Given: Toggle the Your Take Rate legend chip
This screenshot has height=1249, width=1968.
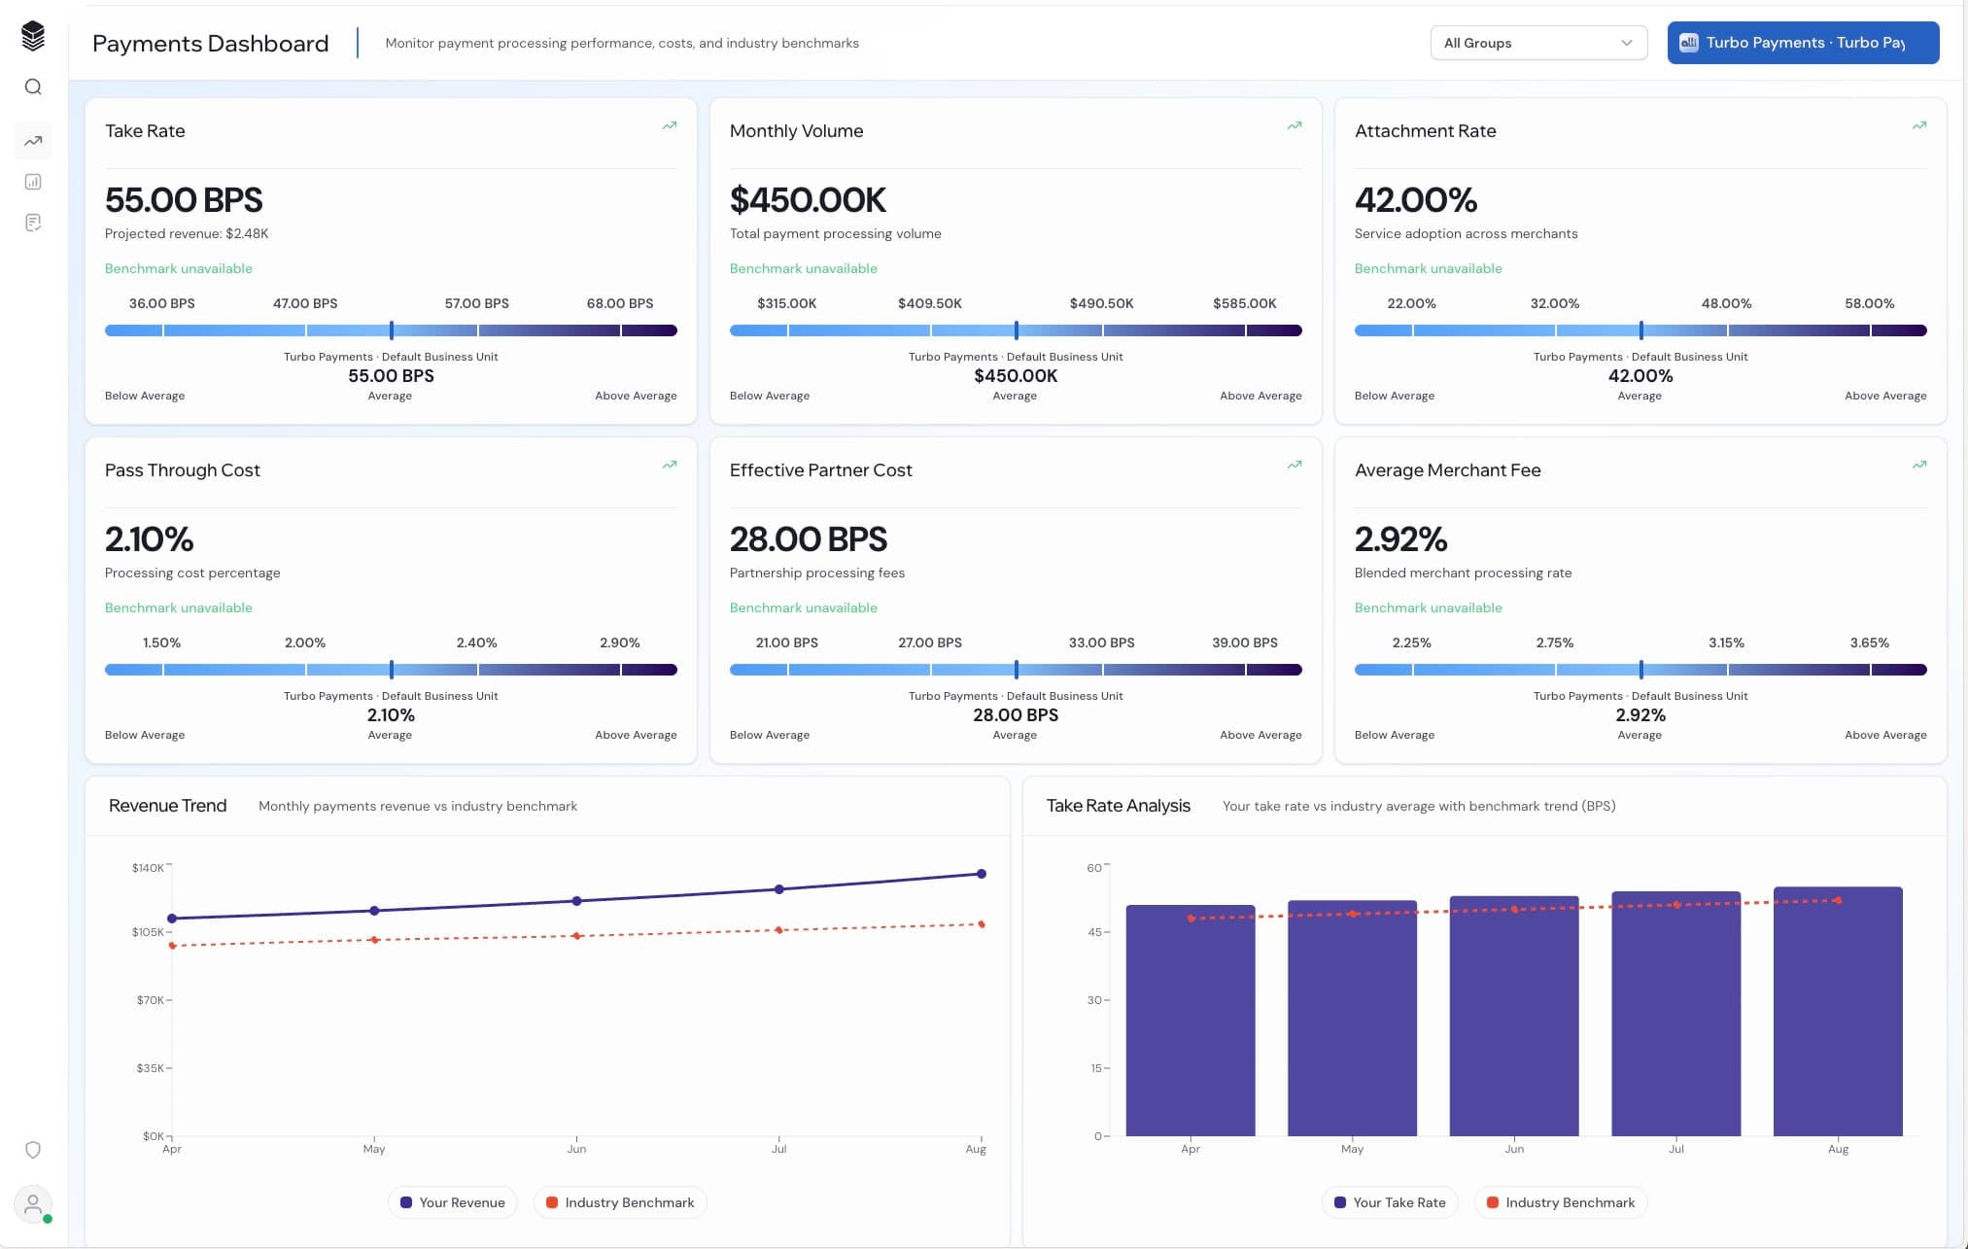Looking at the screenshot, I should (1390, 1202).
